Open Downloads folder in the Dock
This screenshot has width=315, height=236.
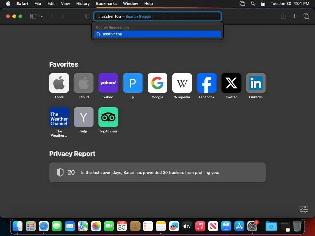coord(271,226)
